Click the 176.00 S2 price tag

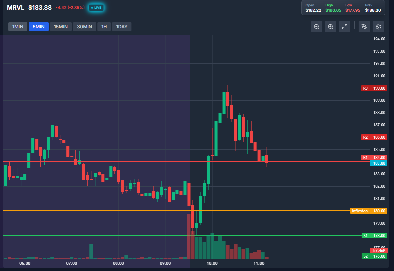pyautogui.click(x=379, y=256)
